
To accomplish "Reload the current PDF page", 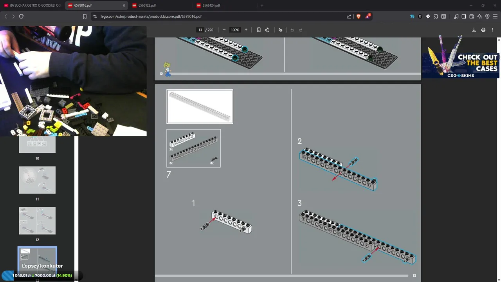I will (x=22, y=16).
